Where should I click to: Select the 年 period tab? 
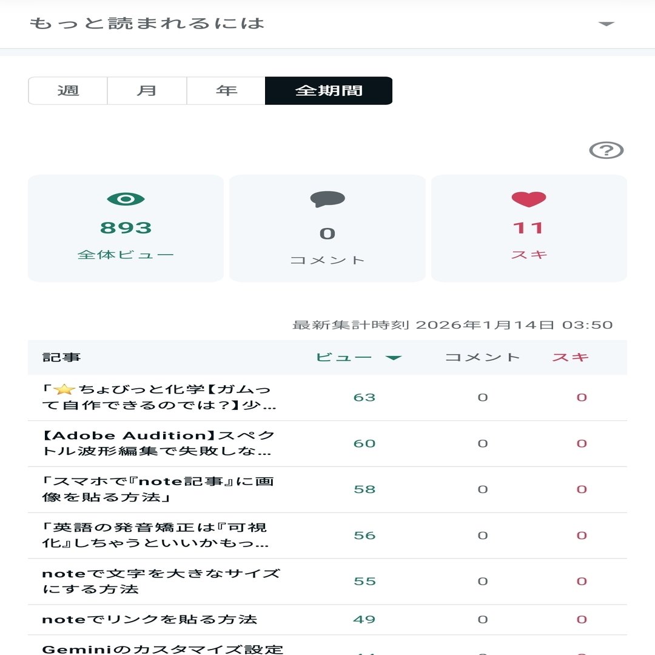226,91
